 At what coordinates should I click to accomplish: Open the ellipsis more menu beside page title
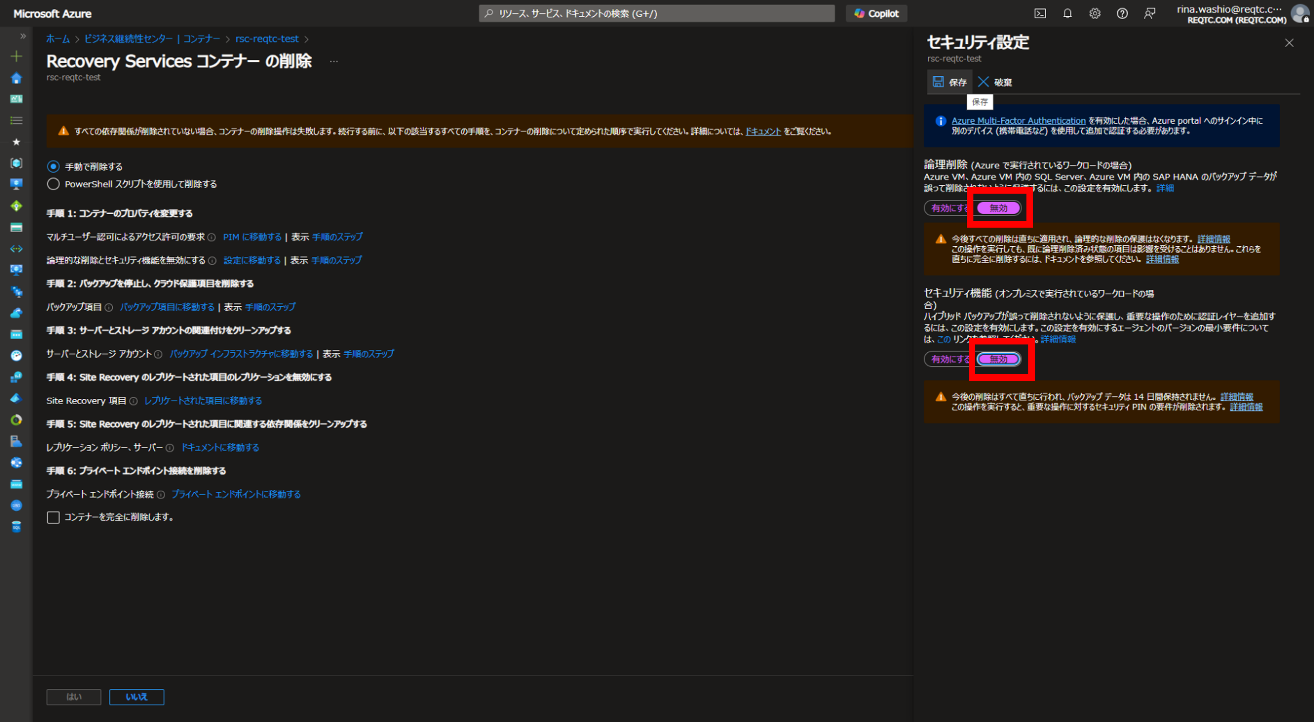click(x=334, y=61)
